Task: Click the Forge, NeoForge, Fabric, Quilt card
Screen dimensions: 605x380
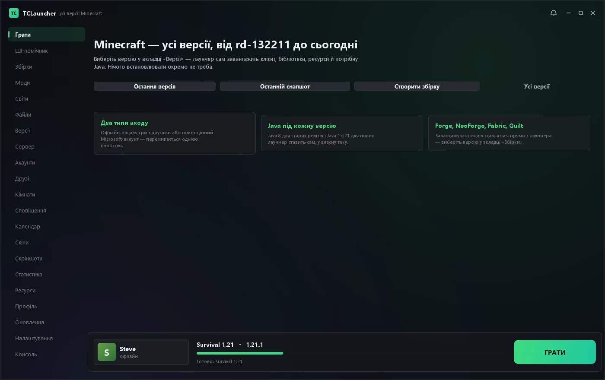Action: click(x=509, y=133)
